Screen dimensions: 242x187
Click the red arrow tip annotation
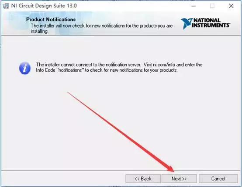[173, 170]
